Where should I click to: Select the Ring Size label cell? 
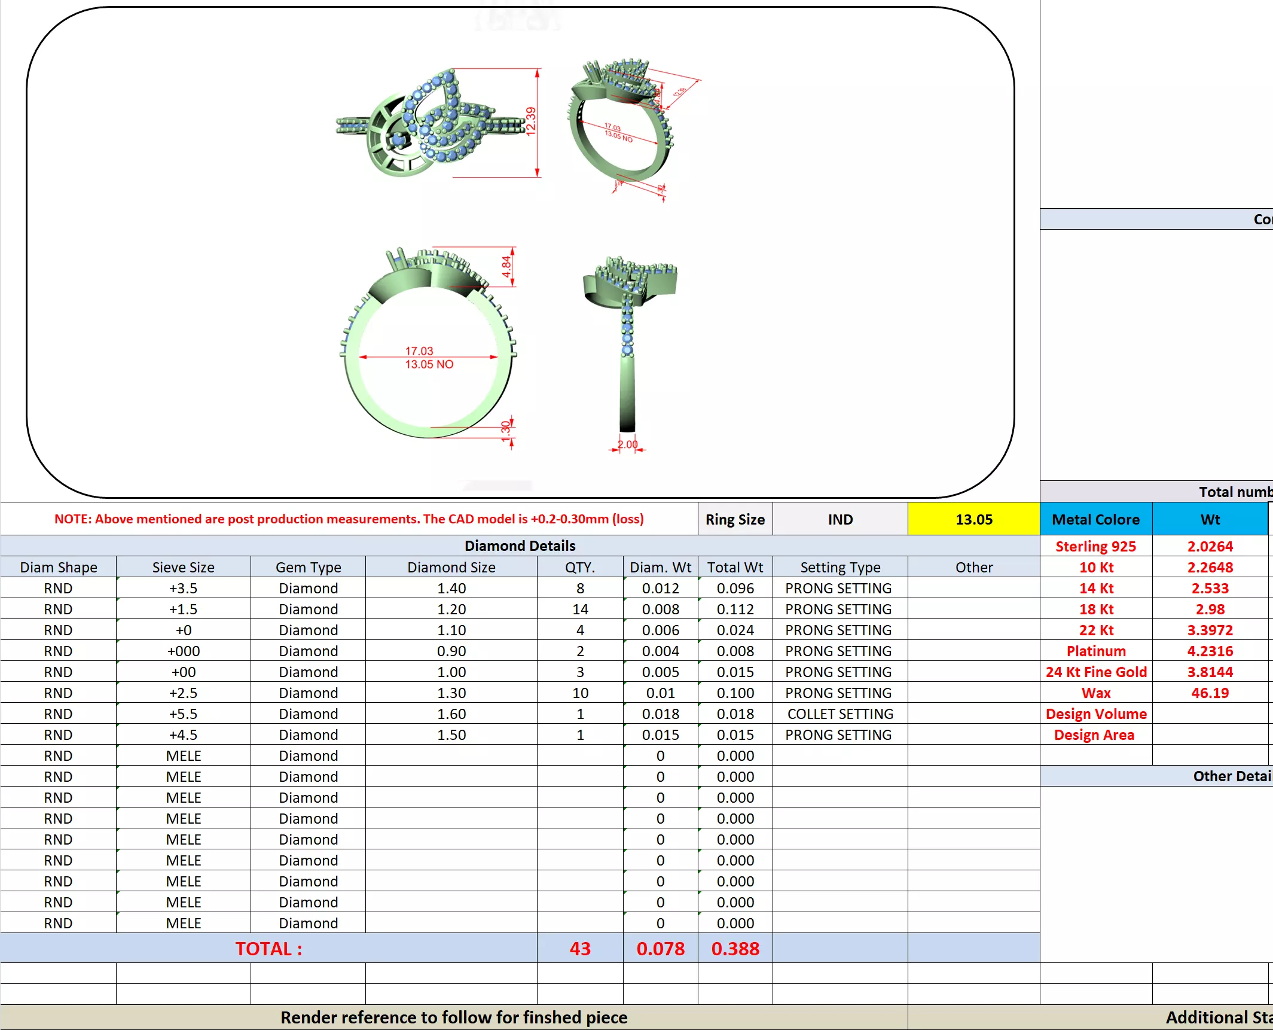(x=735, y=519)
